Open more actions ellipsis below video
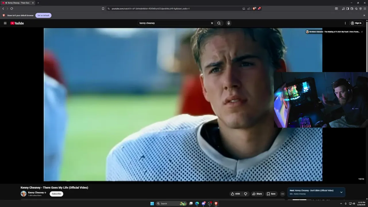The height and width of the screenshot is (207, 368). point(282,194)
